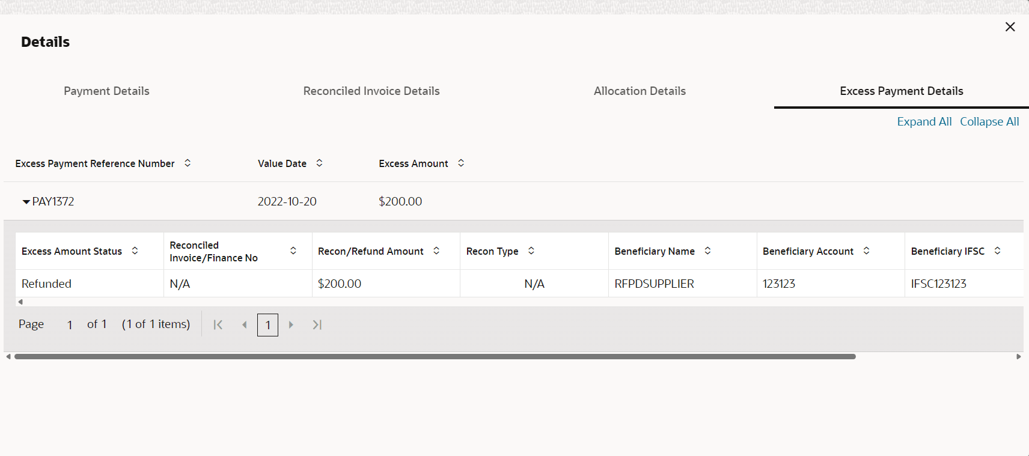Open the Payment Details tab
1029x456 pixels.
106,91
